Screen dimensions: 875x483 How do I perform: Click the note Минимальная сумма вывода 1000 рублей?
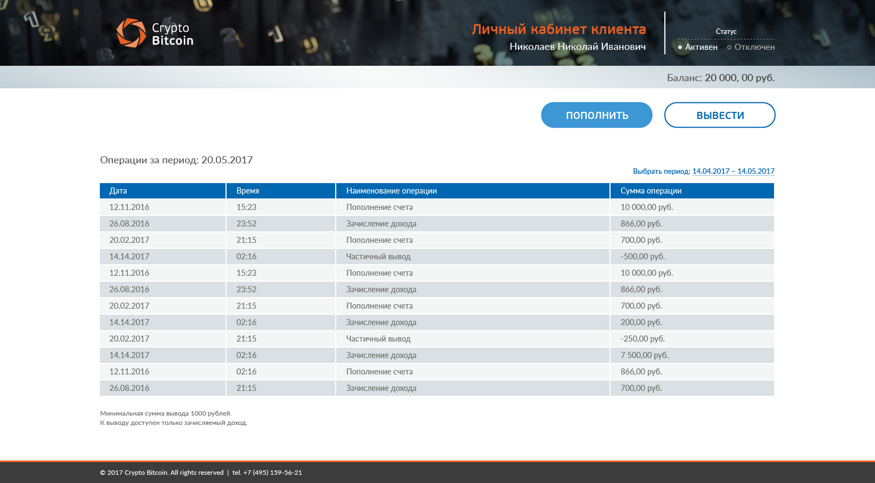(166, 413)
